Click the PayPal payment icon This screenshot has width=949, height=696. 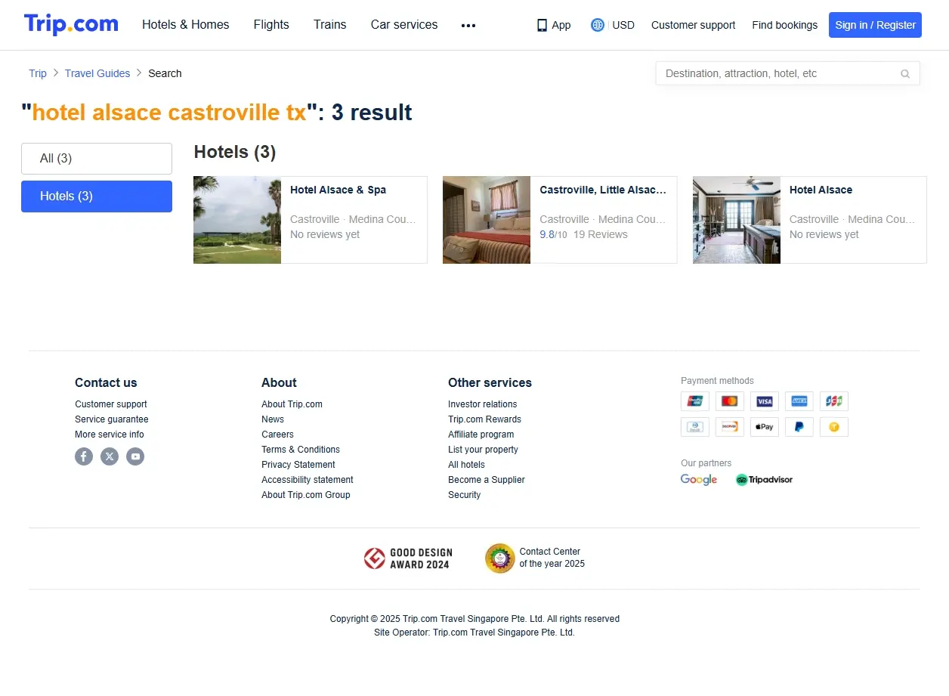pos(799,427)
